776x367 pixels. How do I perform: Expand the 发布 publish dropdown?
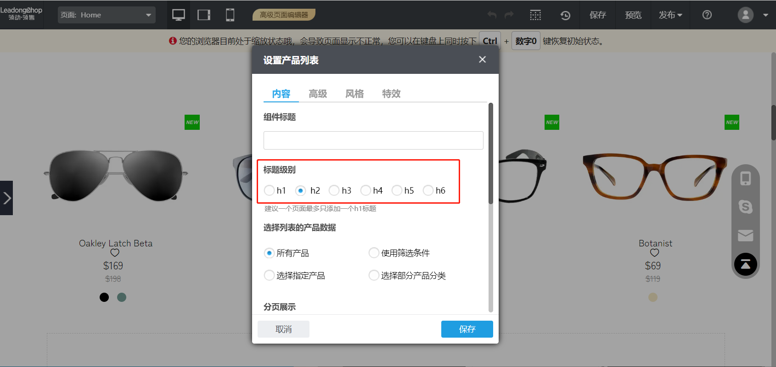pos(670,15)
